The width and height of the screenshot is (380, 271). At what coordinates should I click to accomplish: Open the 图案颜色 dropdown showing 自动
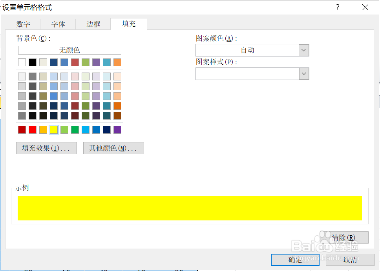click(x=303, y=50)
